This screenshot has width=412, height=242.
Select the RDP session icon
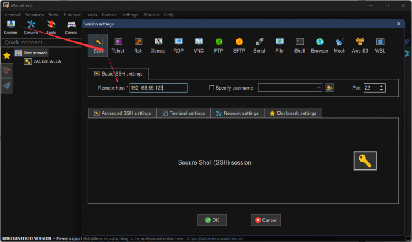pos(178,45)
